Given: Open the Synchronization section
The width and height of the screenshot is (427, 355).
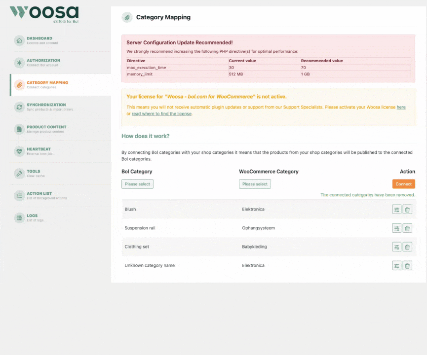Looking at the screenshot, I should pyautogui.click(x=60, y=107).
